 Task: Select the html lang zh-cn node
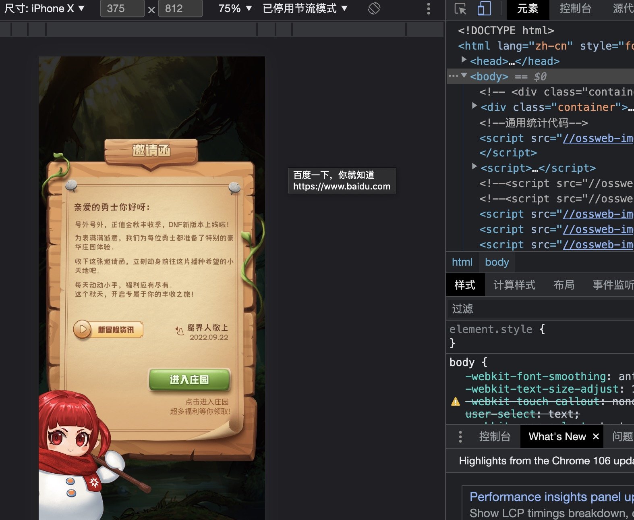click(x=546, y=46)
